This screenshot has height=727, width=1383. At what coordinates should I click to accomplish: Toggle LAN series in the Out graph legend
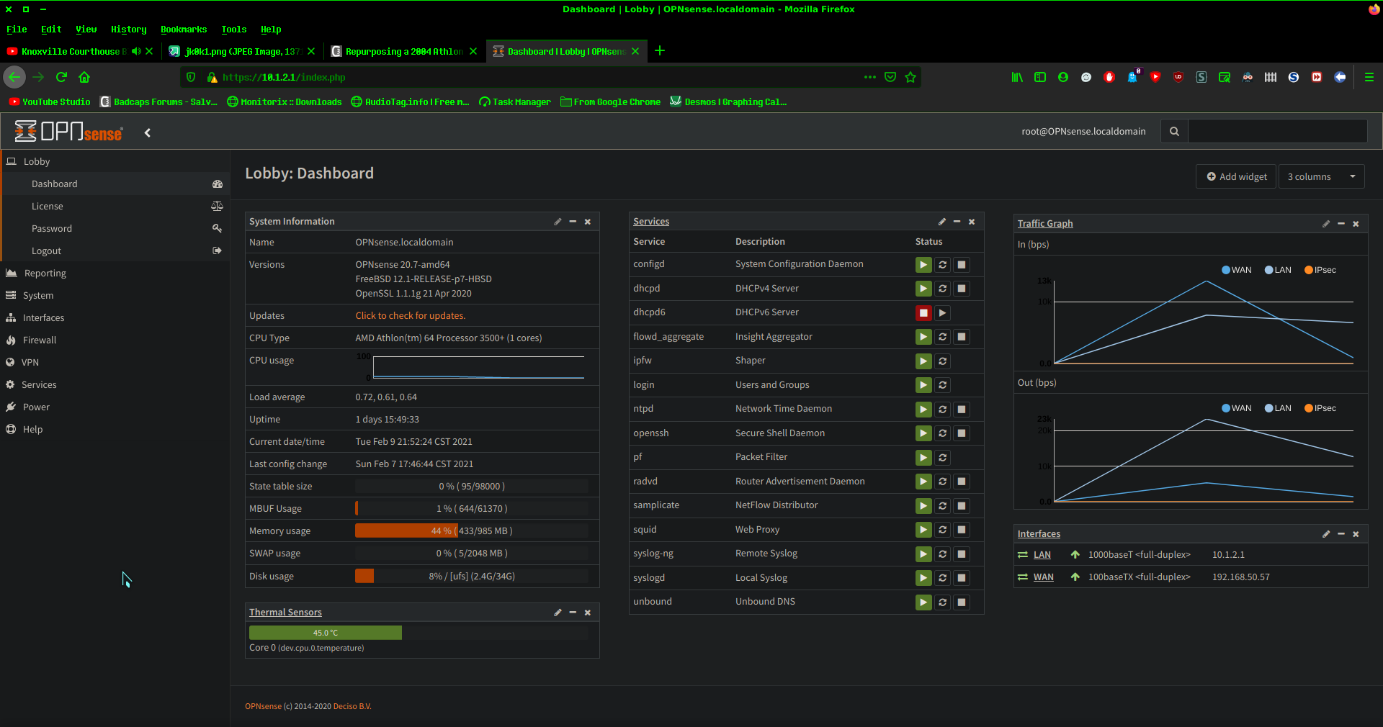click(x=1278, y=408)
